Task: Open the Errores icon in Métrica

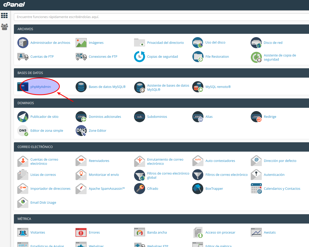Action: click(x=81, y=233)
